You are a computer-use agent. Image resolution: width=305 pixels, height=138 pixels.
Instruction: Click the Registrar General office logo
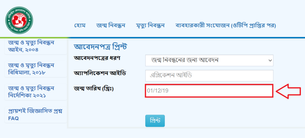pyautogui.click(x=19, y=20)
